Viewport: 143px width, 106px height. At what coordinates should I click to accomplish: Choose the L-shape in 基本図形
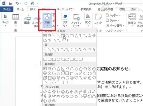[76, 73]
